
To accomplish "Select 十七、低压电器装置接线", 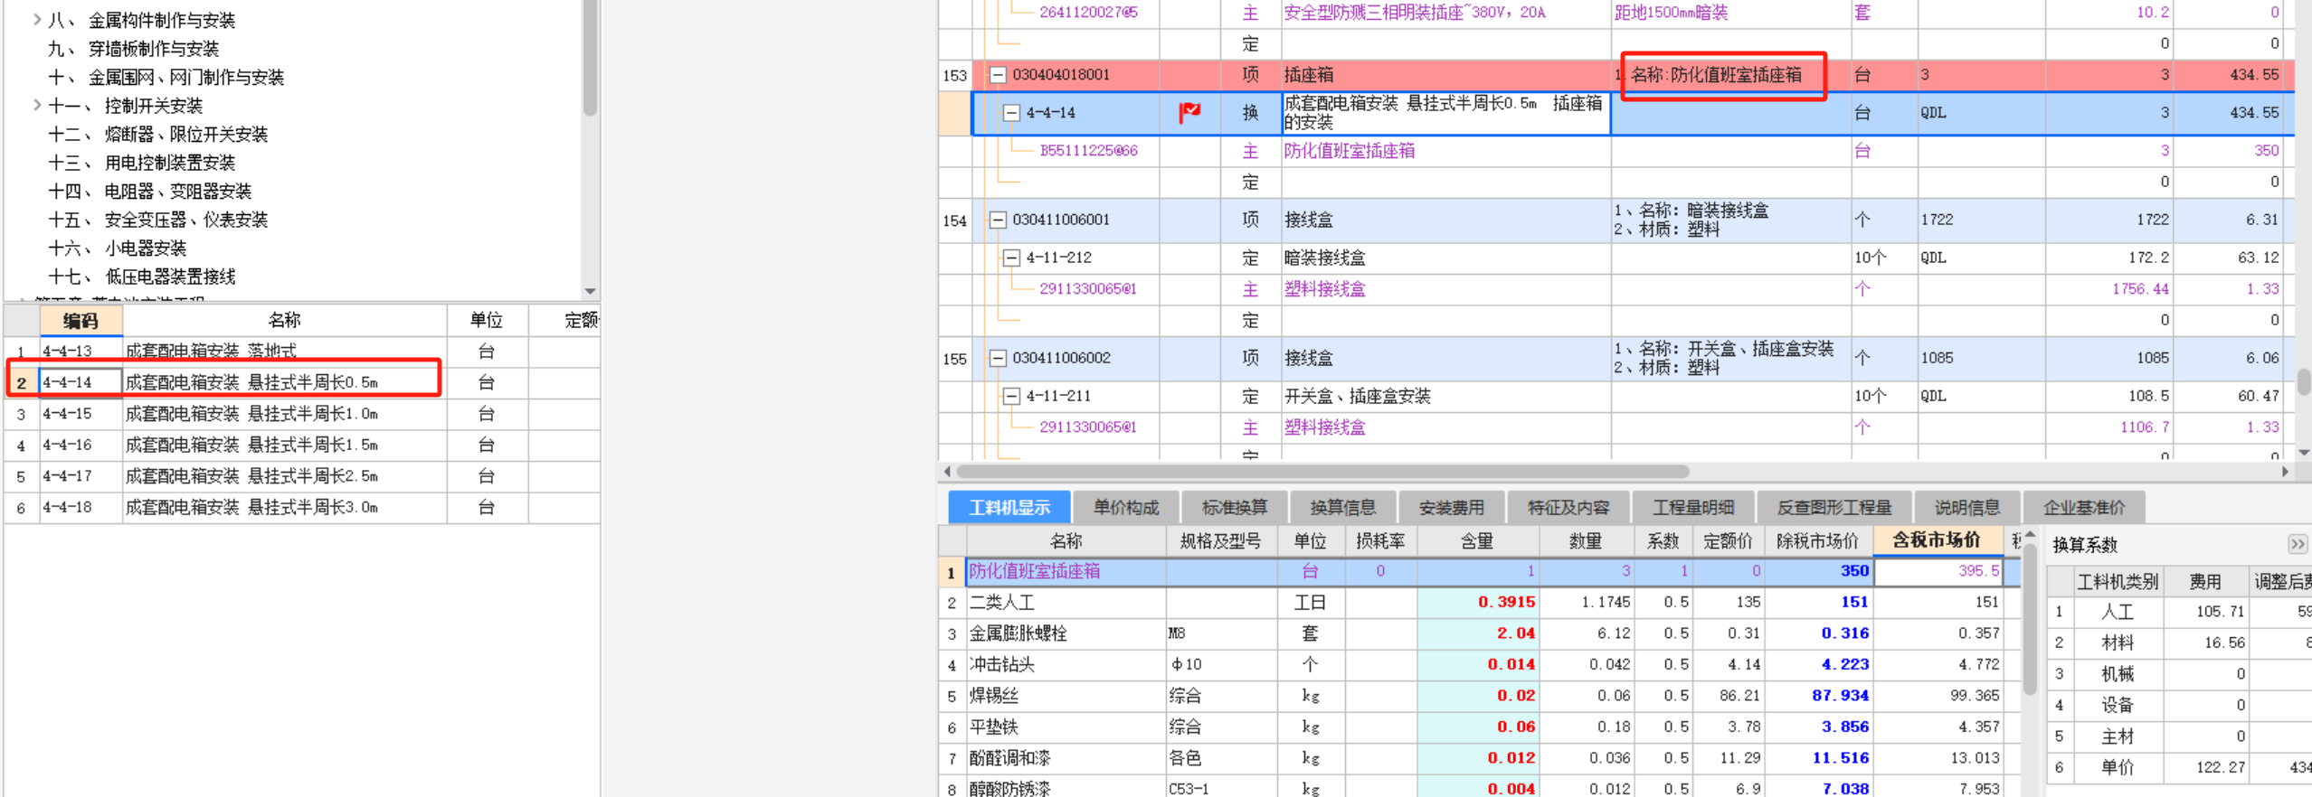I will [x=141, y=277].
